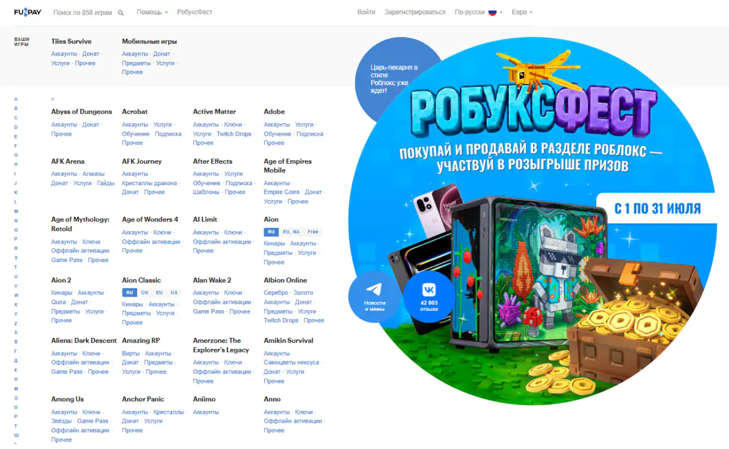This screenshot has height=449, width=729.
Task: Click the FunPay logo
Action: pyautogui.click(x=28, y=12)
